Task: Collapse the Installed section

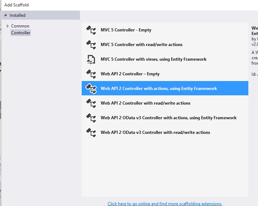Action: (x=5, y=15)
